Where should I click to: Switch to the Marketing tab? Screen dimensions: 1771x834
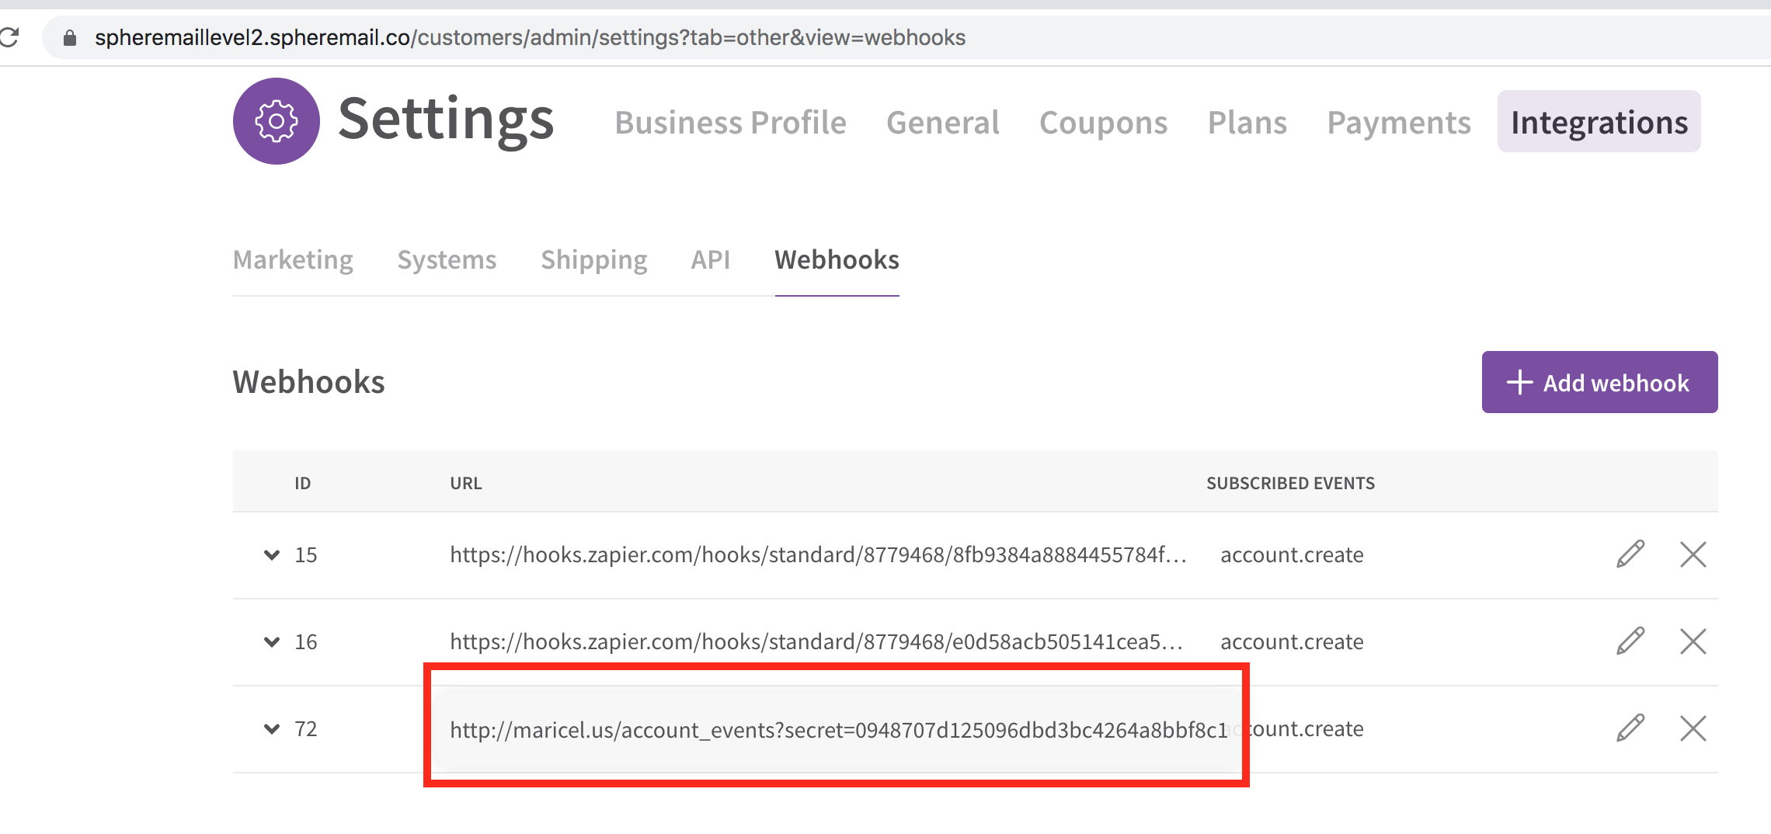click(x=293, y=260)
